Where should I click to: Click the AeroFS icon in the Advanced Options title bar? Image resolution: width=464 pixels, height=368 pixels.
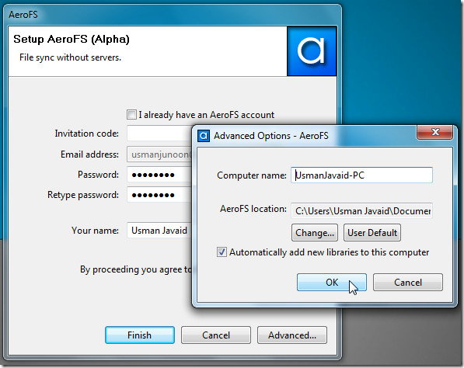pyautogui.click(x=204, y=136)
